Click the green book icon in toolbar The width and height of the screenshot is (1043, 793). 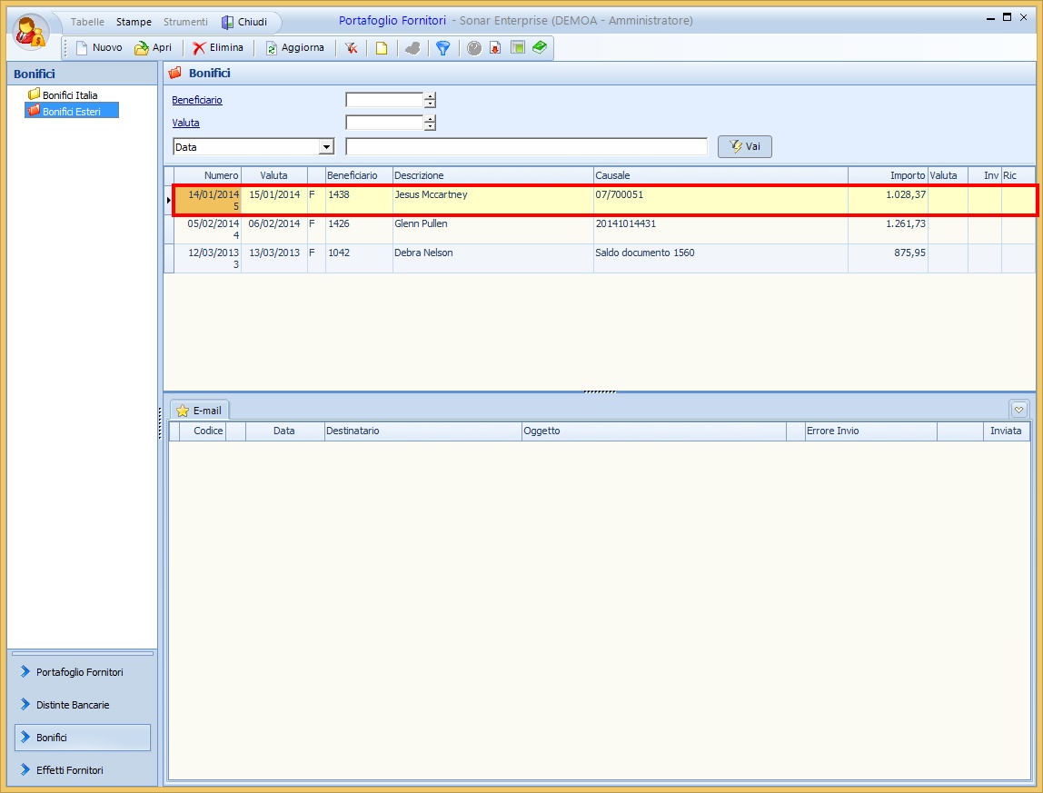[x=540, y=48]
